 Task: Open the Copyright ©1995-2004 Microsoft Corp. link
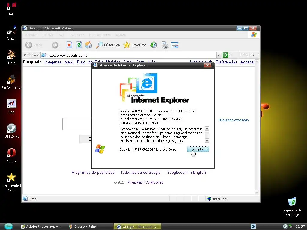[x=148, y=149]
